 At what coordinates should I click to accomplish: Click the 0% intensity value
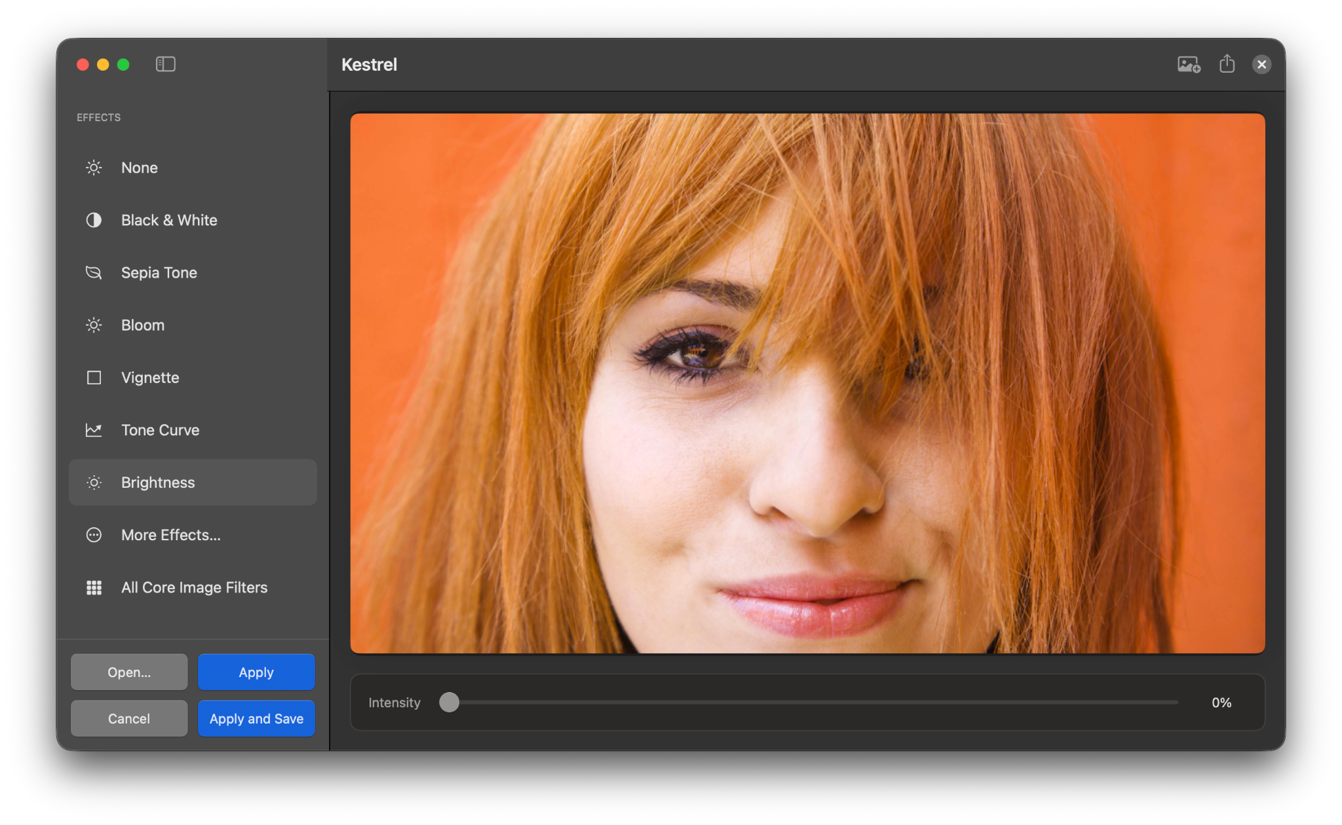tap(1221, 703)
